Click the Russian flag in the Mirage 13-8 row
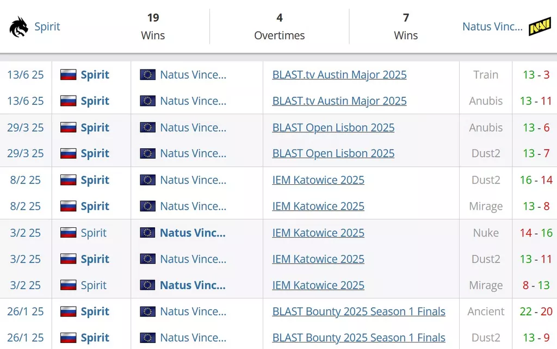The height and width of the screenshot is (349, 557). pos(68,206)
